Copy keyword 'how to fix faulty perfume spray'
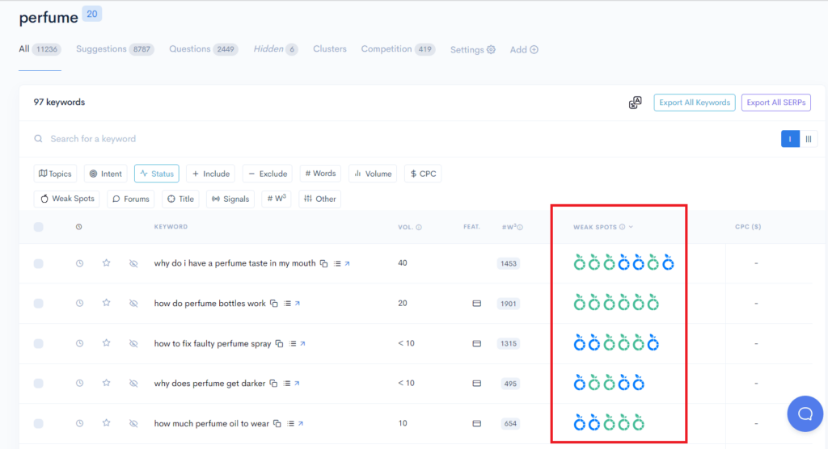Screen dimensions: 828x449 279,343
